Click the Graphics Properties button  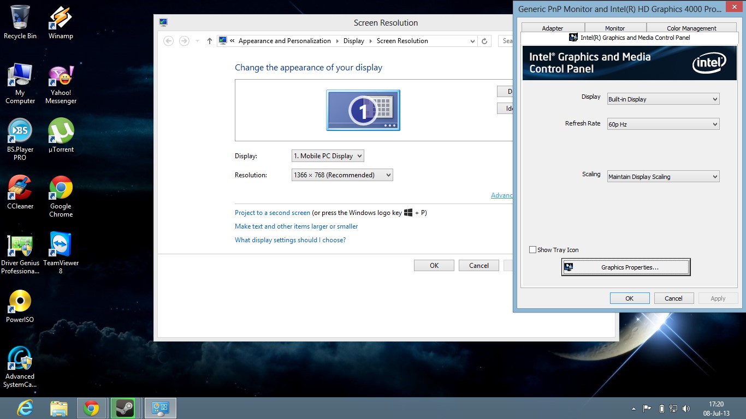626,267
